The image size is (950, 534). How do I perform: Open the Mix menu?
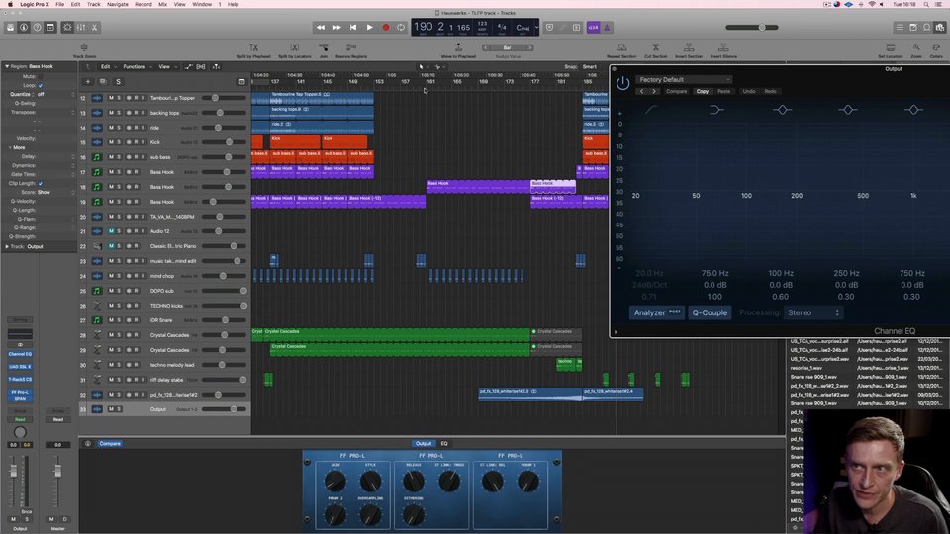pyautogui.click(x=163, y=4)
